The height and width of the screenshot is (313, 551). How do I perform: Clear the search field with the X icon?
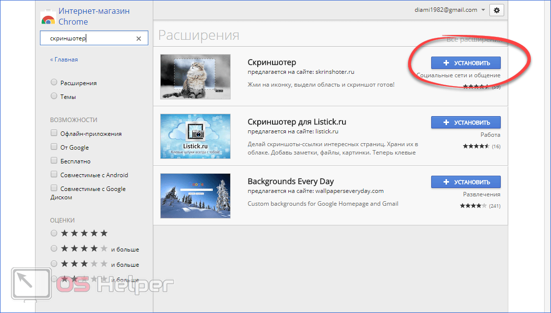coord(139,38)
